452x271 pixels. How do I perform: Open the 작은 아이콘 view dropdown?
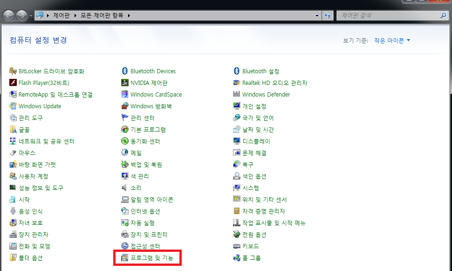392,41
